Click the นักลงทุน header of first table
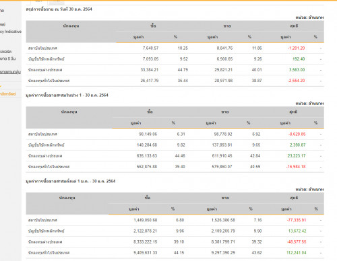Image resolution: width=337 pixels, height=261 pixels. [x=71, y=26]
